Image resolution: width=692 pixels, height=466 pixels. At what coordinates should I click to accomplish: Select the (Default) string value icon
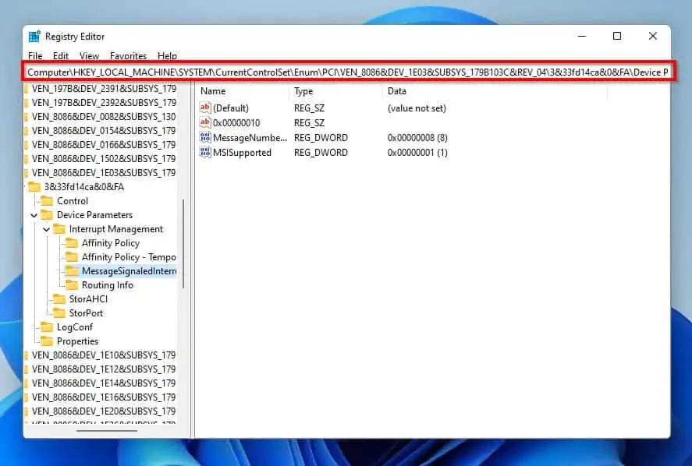tap(205, 108)
